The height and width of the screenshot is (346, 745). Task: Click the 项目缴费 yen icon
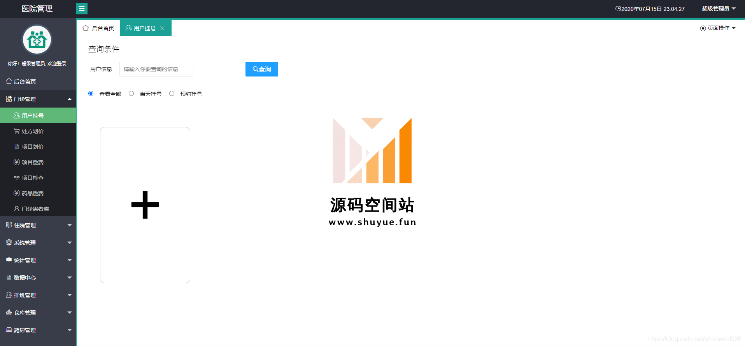pyautogui.click(x=17, y=162)
